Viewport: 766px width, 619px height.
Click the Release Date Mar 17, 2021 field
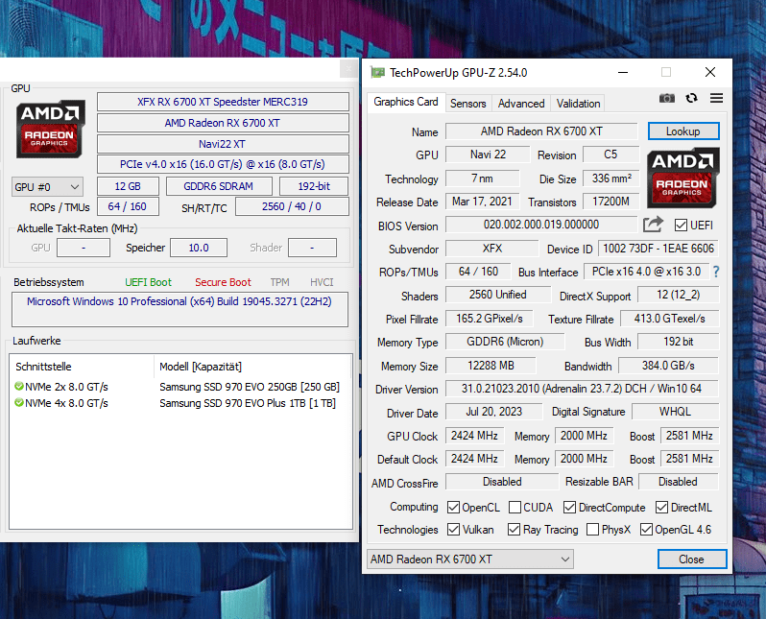482,202
